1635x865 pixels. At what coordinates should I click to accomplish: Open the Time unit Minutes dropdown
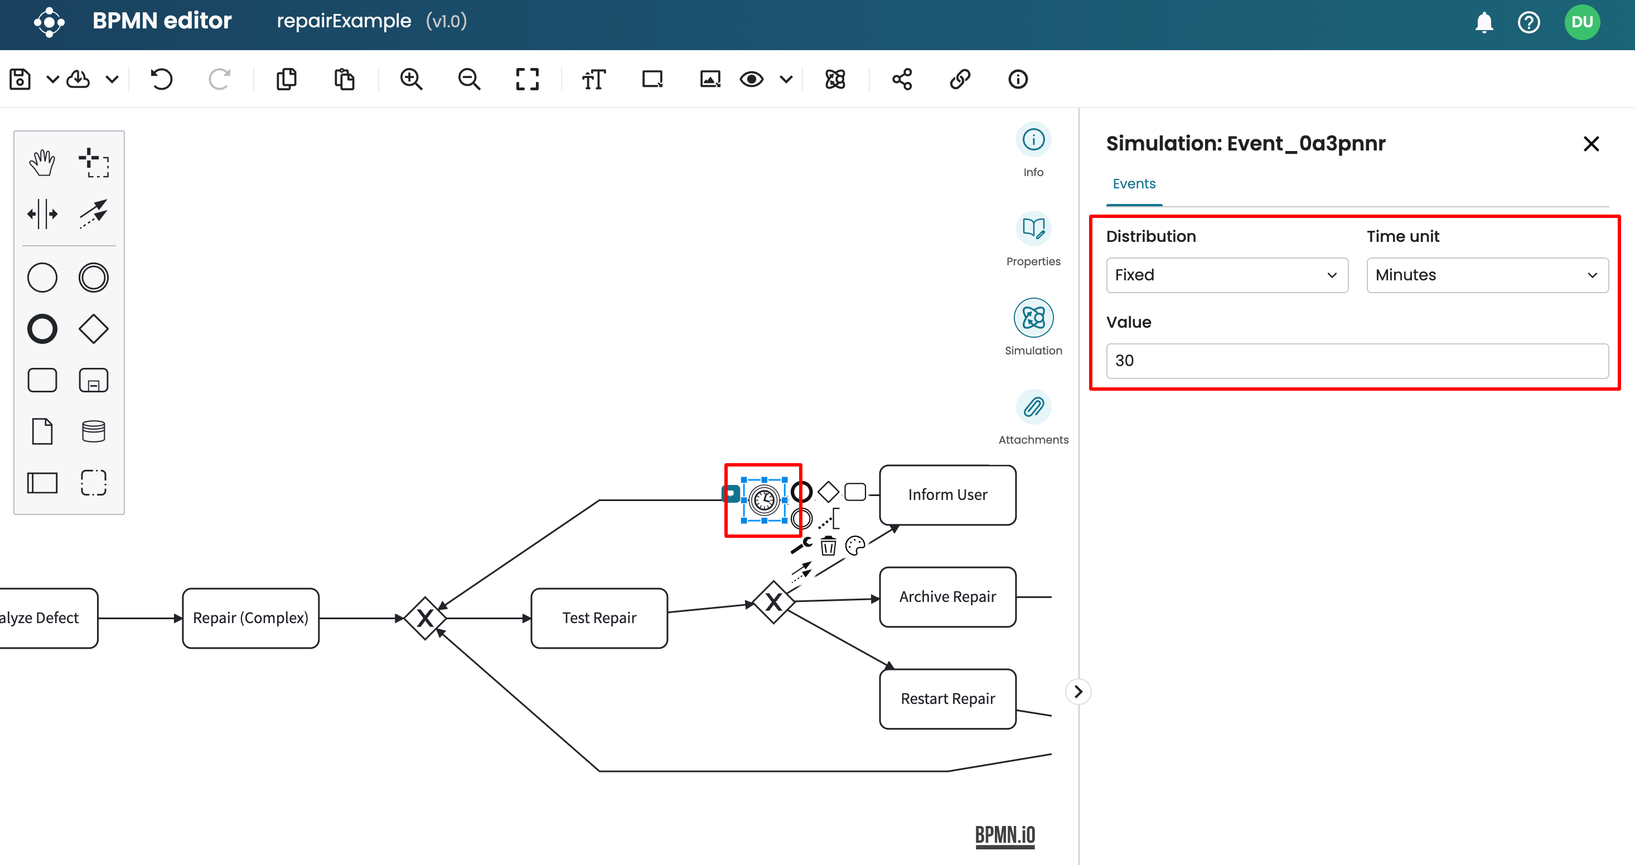[x=1487, y=275]
